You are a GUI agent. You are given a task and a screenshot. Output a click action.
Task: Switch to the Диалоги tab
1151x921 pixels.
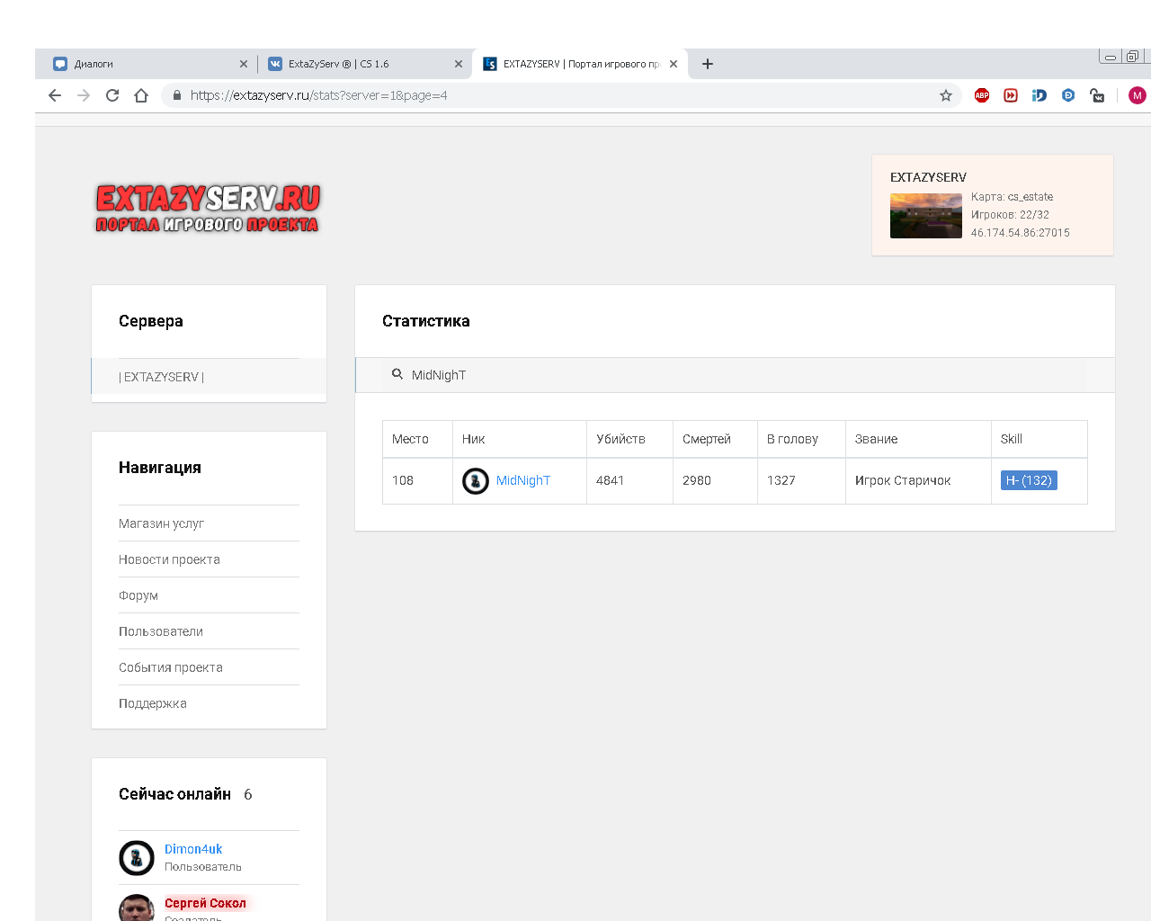click(x=144, y=64)
